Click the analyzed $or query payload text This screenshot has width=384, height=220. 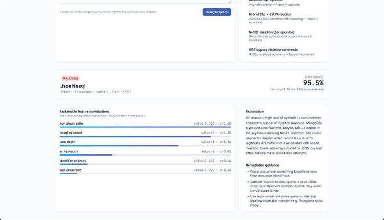[x=96, y=92]
